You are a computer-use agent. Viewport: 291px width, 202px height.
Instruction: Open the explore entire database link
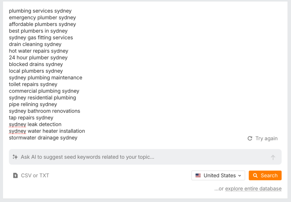coord(253,189)
